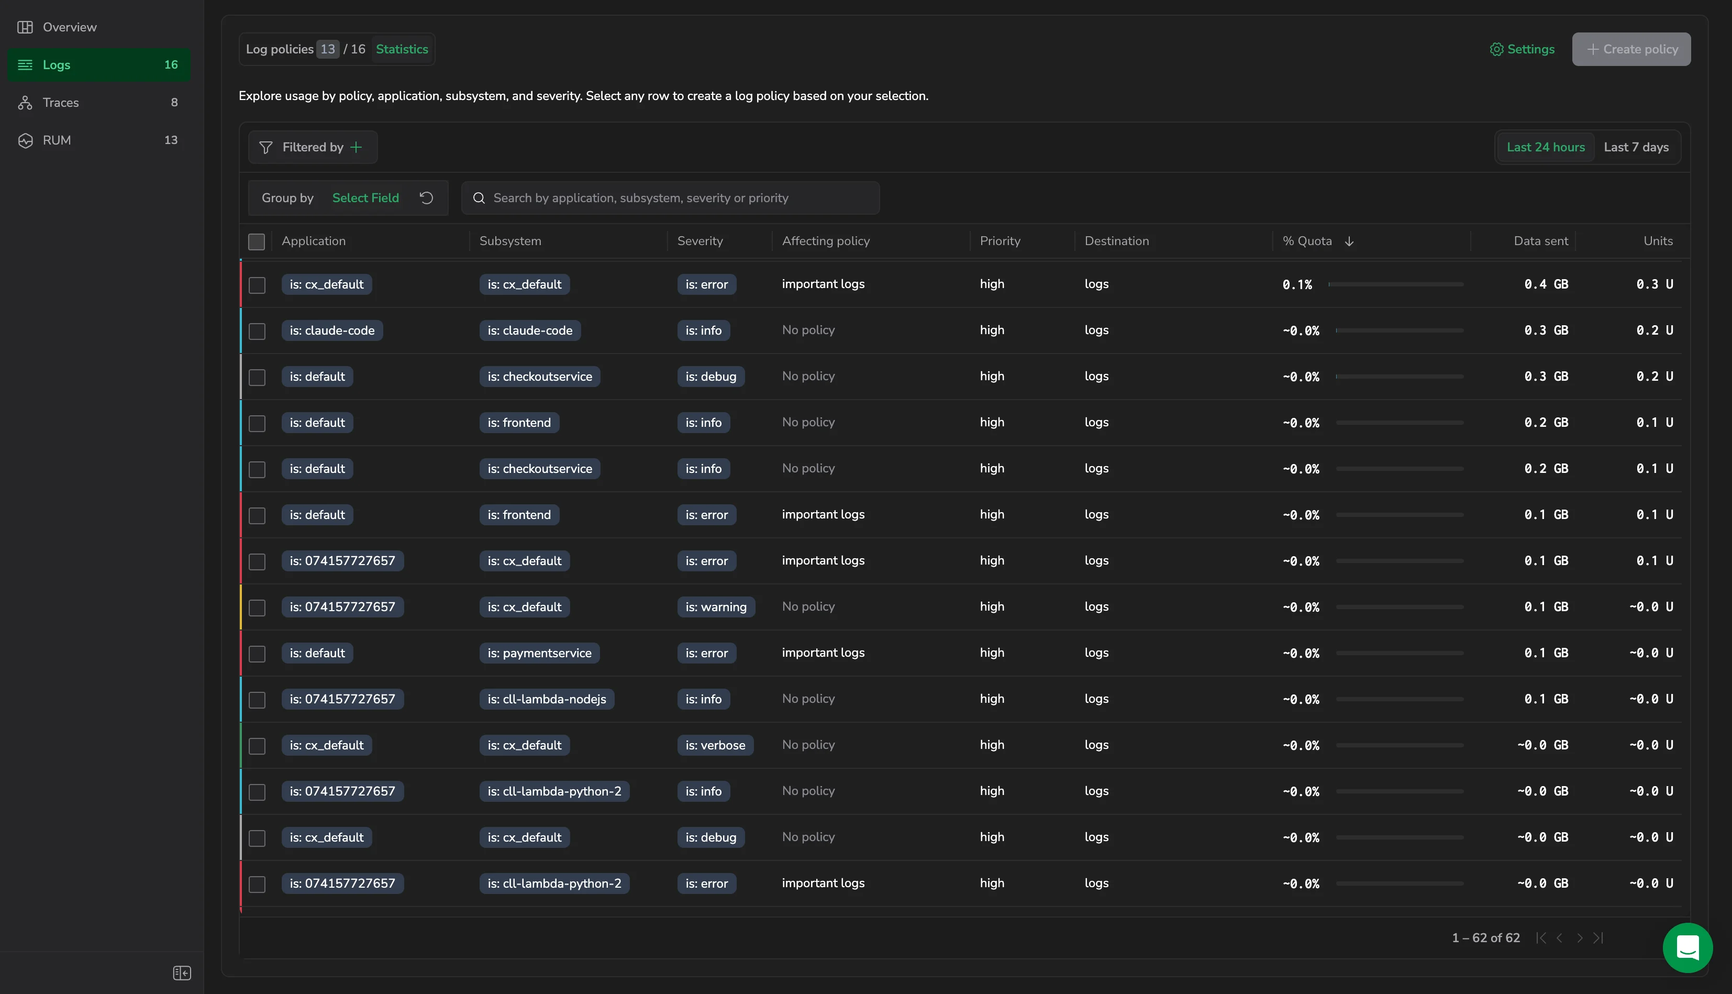The height and width of the screenshot is (994, 1732).
Task: Click the Data sent column header
Action: click(x=1540, y=241)
